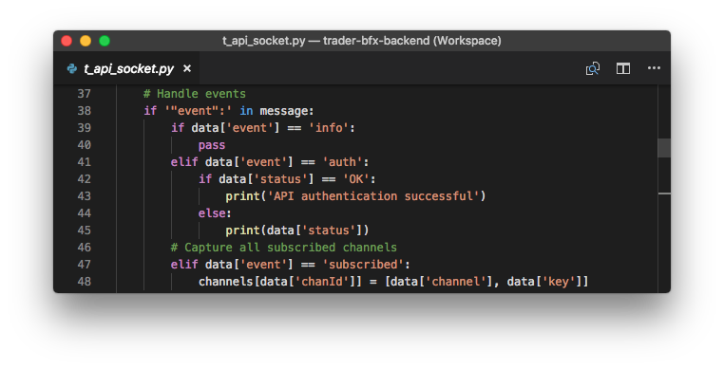The image size is (724, 369).
Task: Click line number 47 in the gutter
Action: coord(84,265)
